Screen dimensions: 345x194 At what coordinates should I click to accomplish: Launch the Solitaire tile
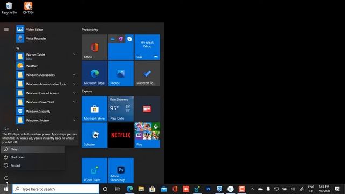click(95, 135)
